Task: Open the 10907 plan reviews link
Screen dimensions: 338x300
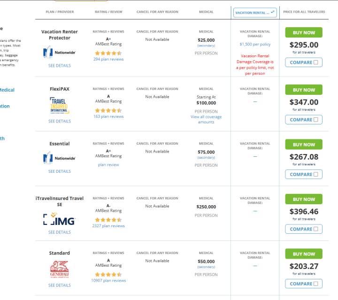Action: [108, 280]
